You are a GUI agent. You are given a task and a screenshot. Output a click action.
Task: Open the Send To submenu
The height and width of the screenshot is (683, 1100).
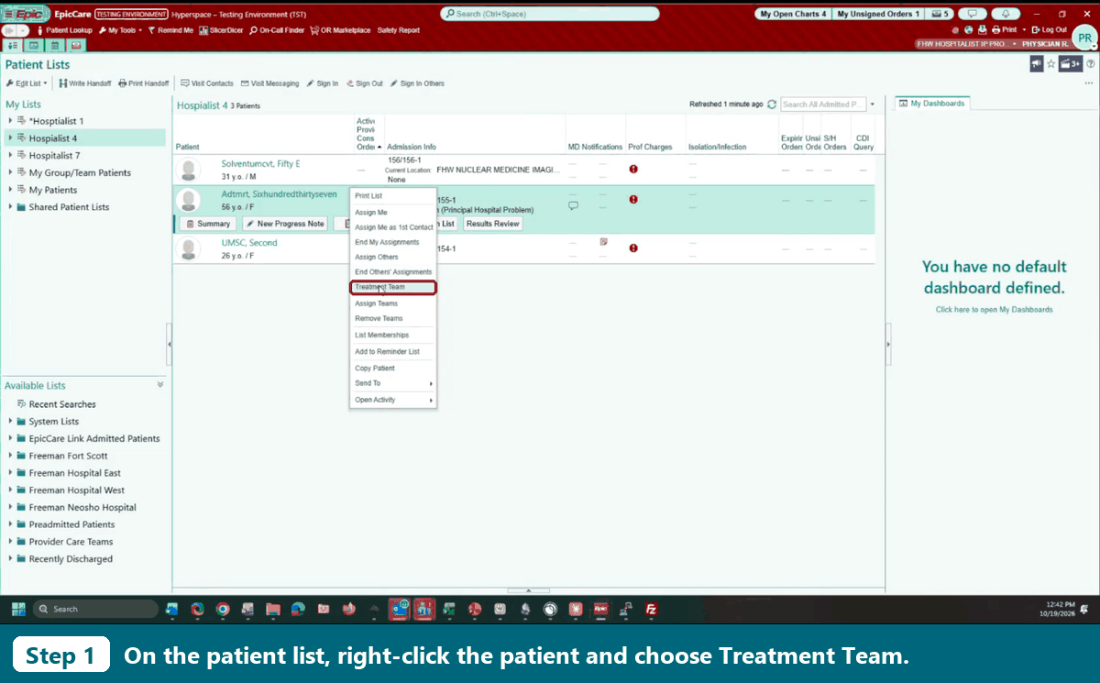pos(393,383)
